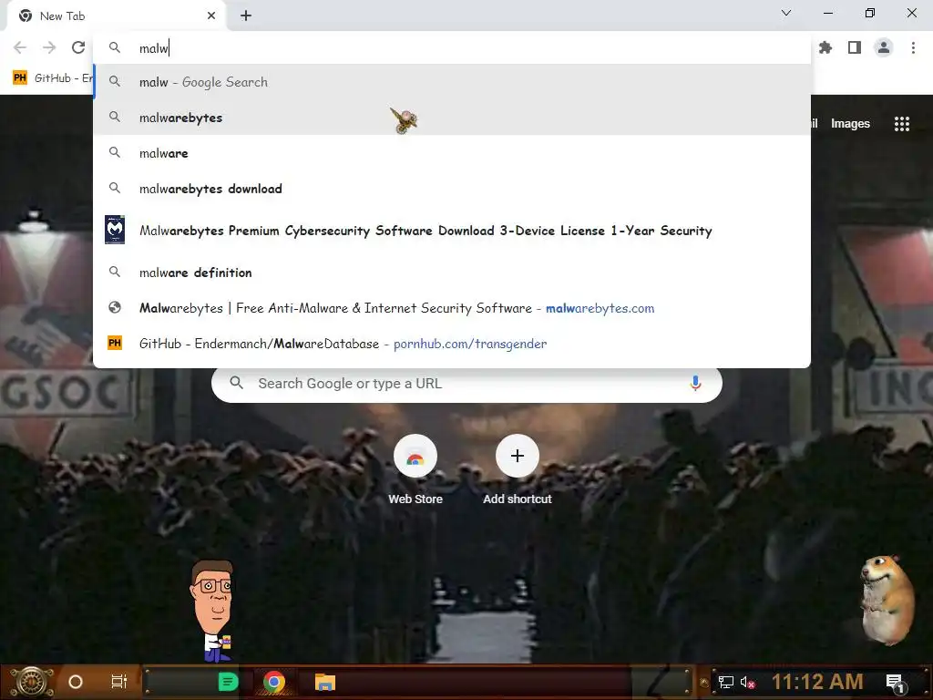
Task: Choose suggestion 'malwarebytes download'
Action: [452, 189]
